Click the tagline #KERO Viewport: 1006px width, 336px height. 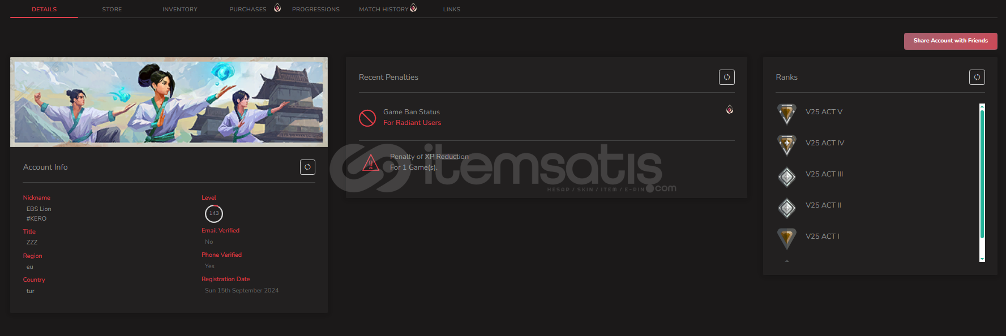click(37, 218)
